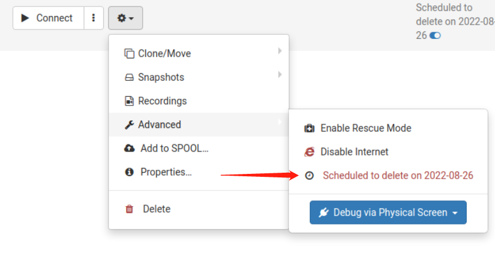The width and height of the screenshot is (495, 257).
Task: Open the three-dot menu beside Connect
Action: 93,18
